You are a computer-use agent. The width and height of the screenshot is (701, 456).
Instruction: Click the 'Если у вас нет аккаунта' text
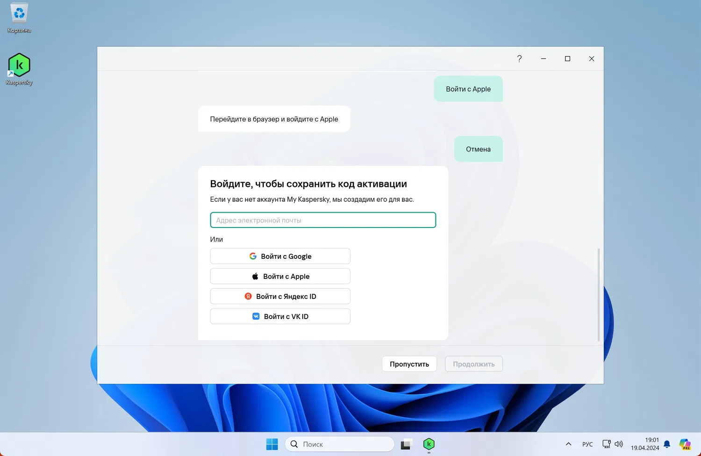(x=312, y=199)
